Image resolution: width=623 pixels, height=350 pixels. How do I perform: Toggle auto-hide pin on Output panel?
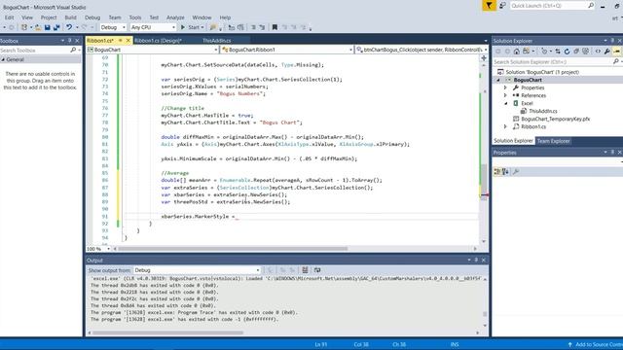476,260
